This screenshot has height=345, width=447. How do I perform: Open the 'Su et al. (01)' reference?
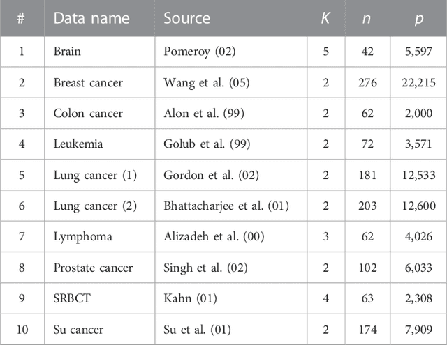tap(196, 329)
